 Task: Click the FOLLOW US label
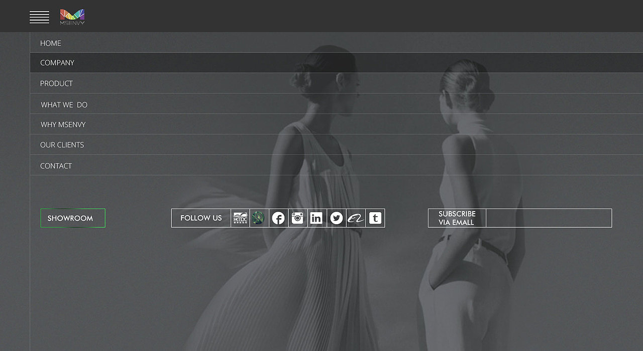tap(201, 218)
